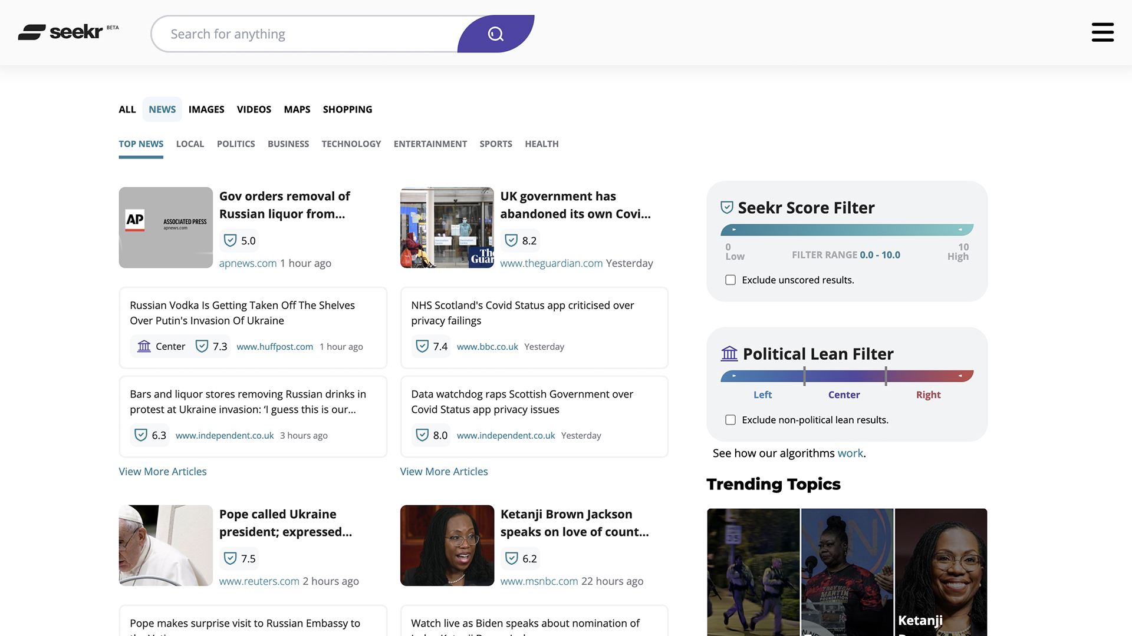Open the apnews.com source link
The height and width of the screenshot is (636, 1132).
248,263
